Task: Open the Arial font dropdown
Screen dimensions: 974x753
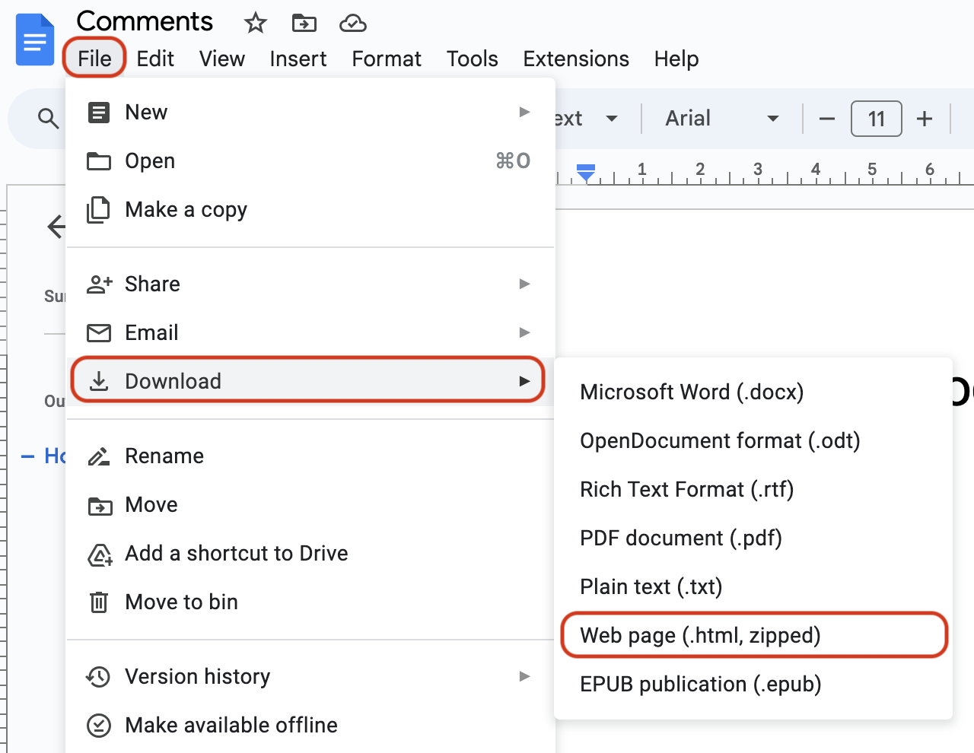Action: [721, 119]
